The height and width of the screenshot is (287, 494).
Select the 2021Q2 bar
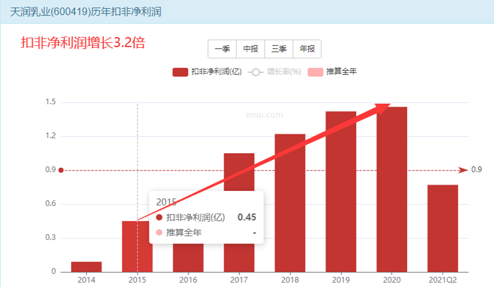442,229
